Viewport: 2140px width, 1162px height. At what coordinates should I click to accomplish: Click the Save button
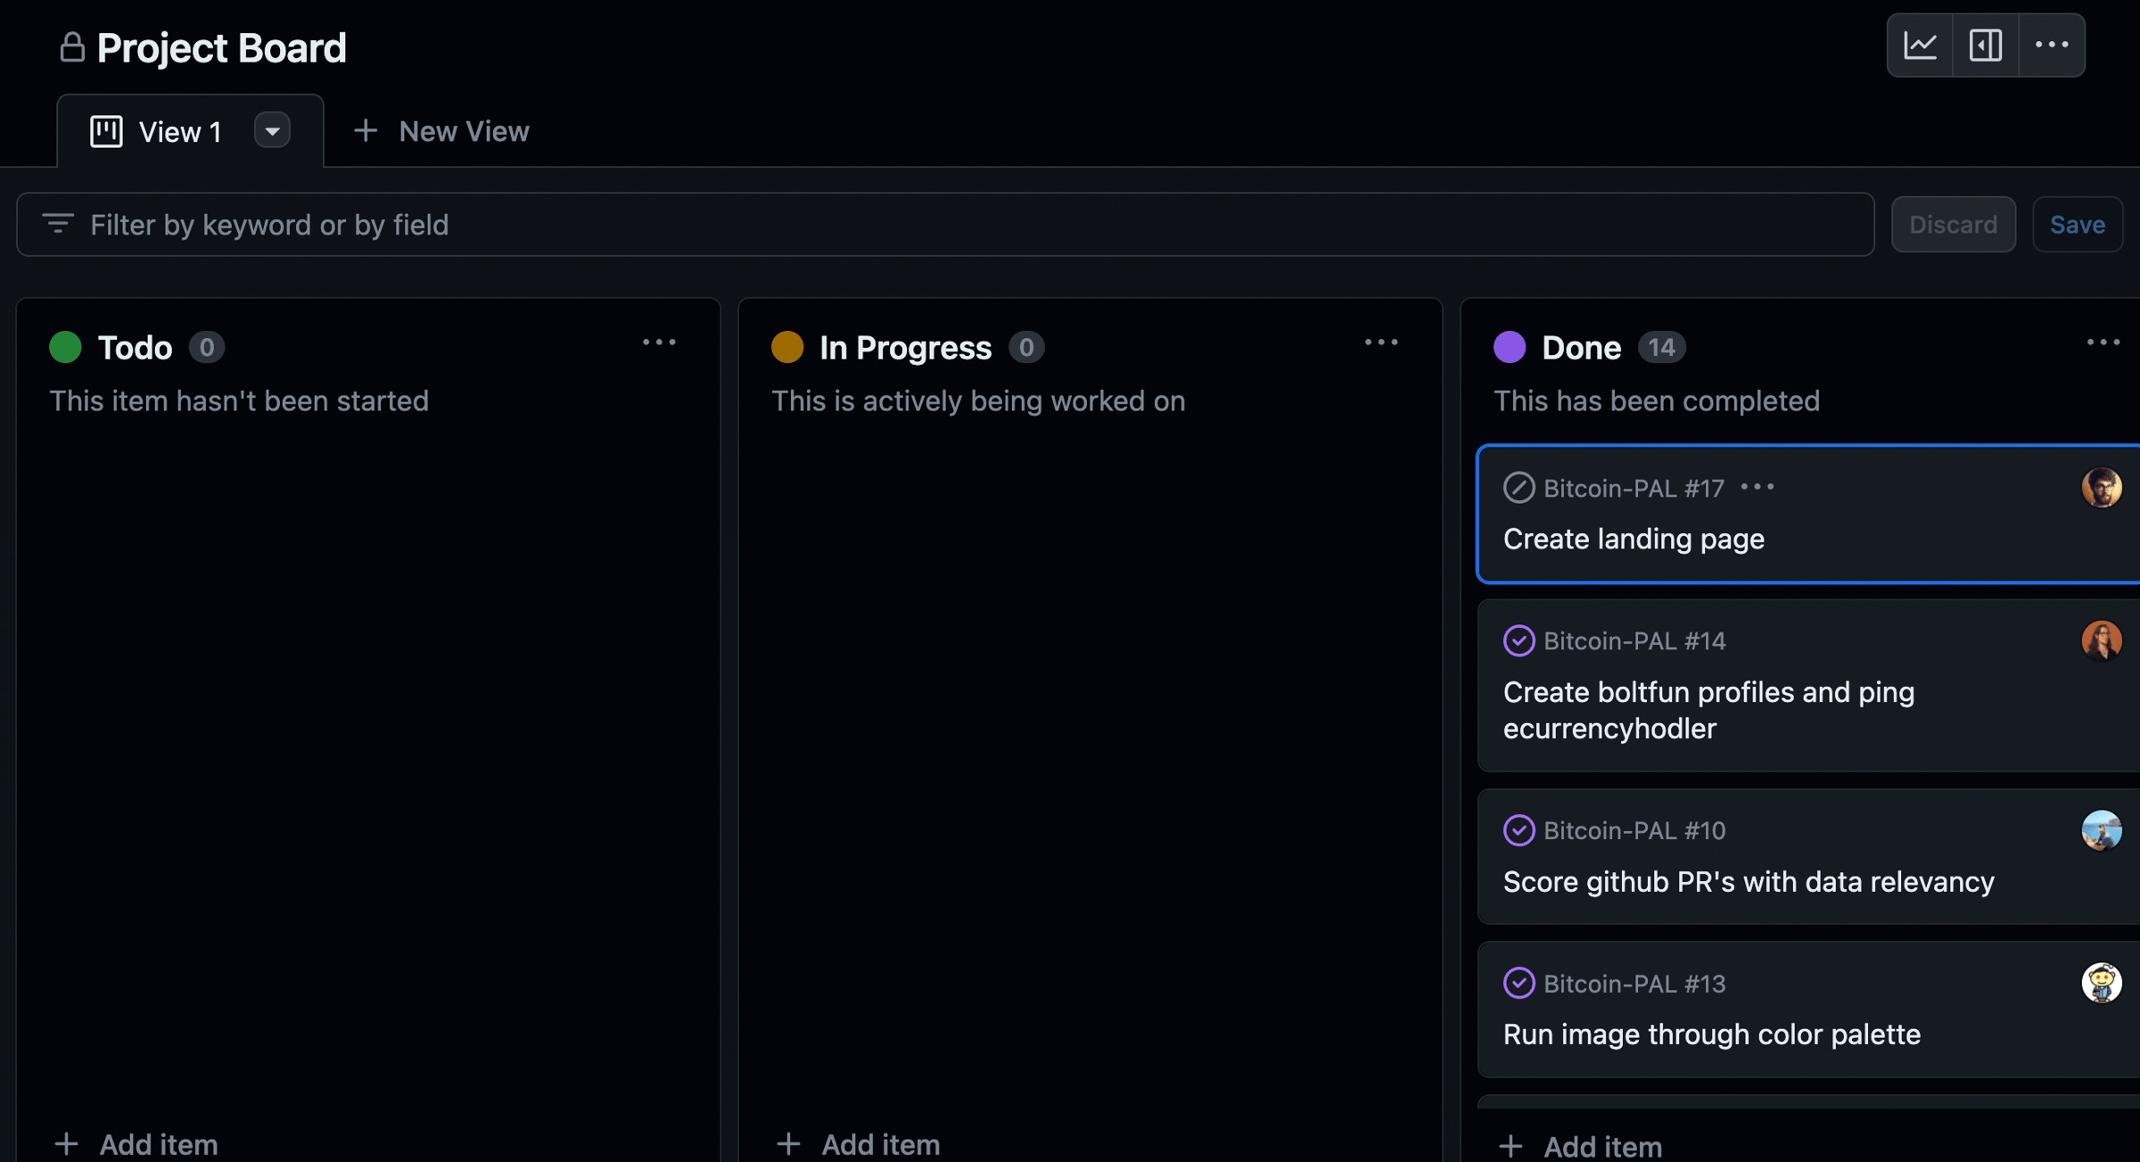(x=2077, y=225)
